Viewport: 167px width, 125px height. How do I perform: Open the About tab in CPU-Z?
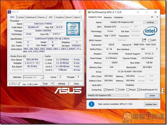coord(77,17)
